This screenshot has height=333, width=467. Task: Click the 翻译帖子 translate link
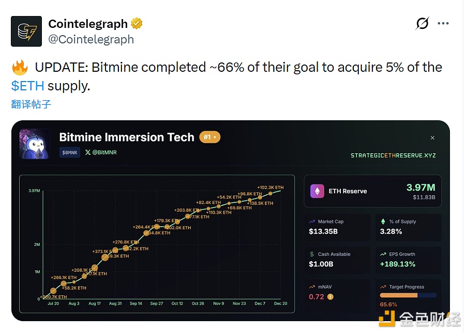pyautogui.click(x=31, y=104)
